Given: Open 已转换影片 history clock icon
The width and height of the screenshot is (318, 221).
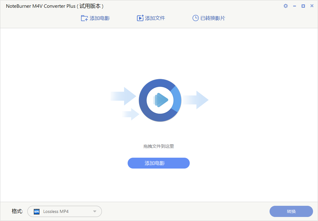Looking at the screenshot, I should tap(196, 18).
